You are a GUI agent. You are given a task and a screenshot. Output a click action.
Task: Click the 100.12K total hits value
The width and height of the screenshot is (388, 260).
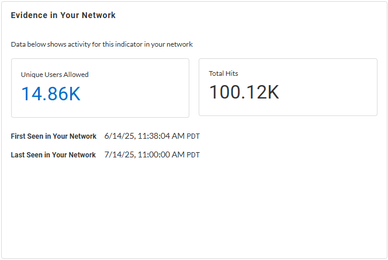coord(244,92)
